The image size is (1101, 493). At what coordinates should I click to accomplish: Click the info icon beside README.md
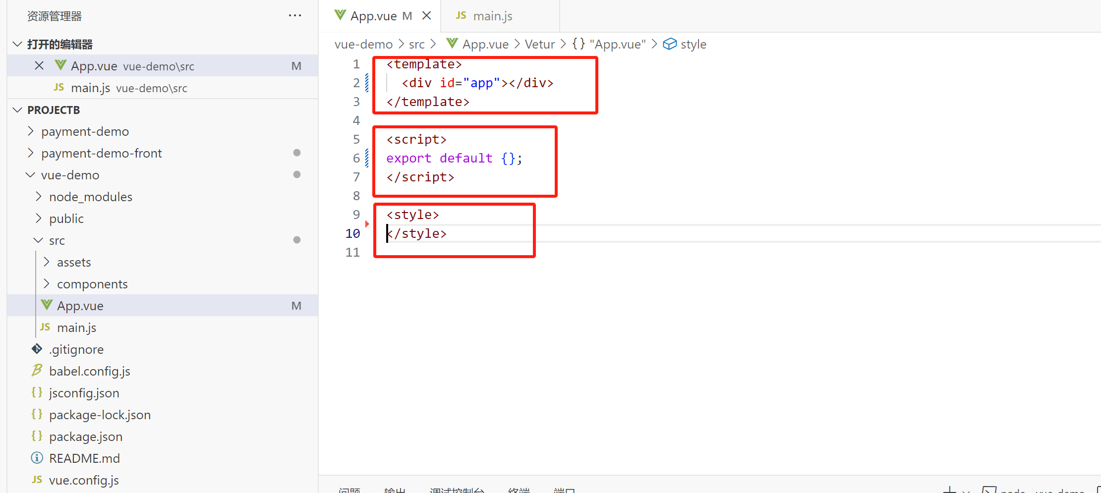pos(37,458)
